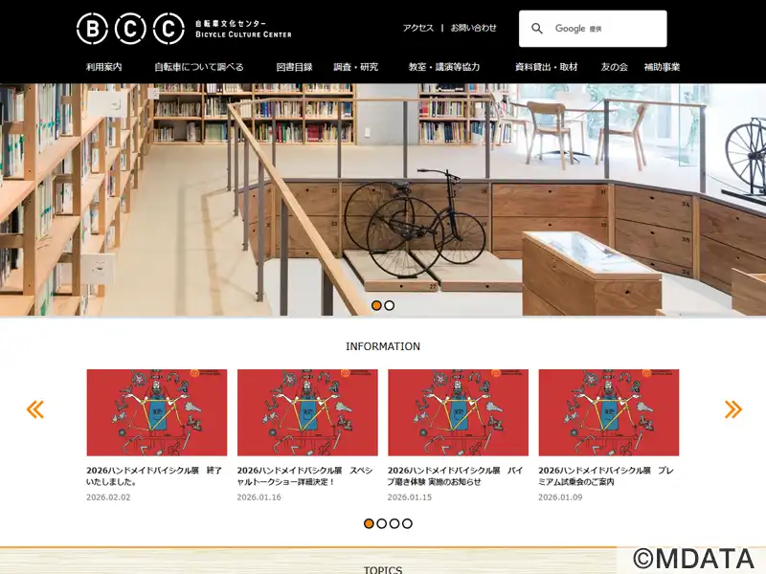Open the 友の会 menu item

[x=614, y=67]
